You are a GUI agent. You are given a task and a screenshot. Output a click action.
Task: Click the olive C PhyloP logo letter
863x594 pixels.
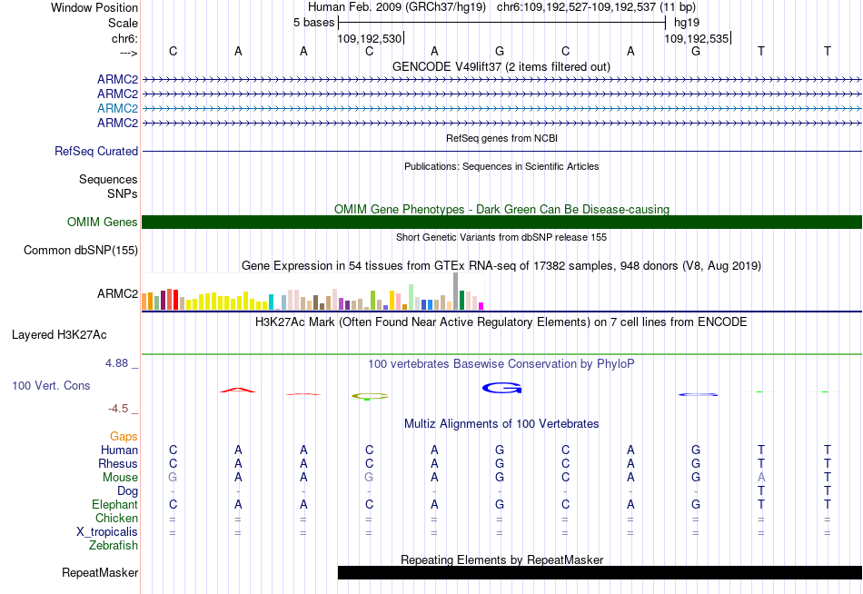click(x=370, y=396)
